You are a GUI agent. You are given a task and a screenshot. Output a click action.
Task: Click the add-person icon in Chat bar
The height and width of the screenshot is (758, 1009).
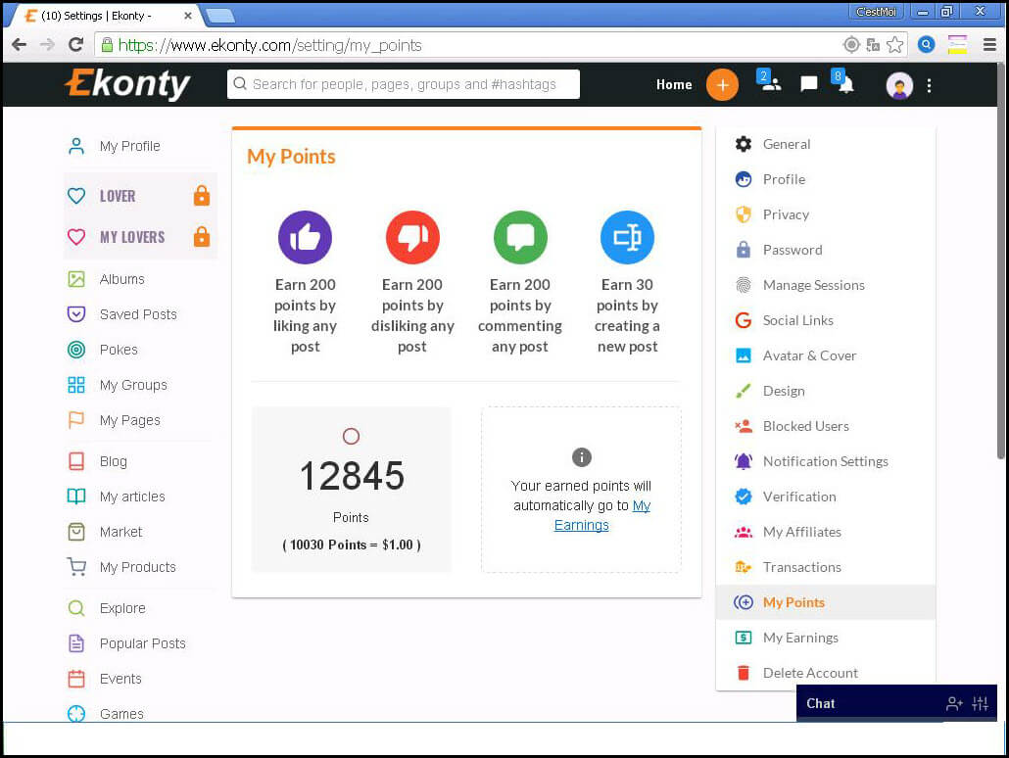953,703
